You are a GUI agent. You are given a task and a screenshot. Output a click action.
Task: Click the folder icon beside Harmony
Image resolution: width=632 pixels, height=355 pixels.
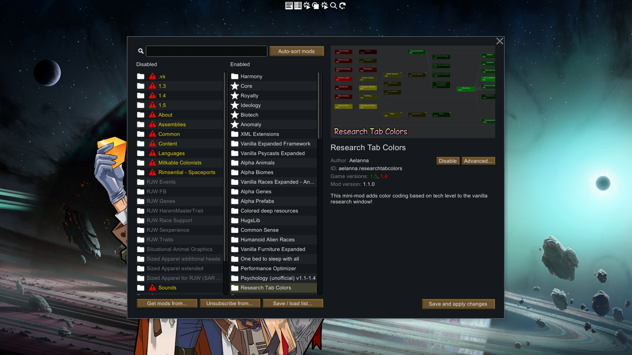tap(235, 76)
